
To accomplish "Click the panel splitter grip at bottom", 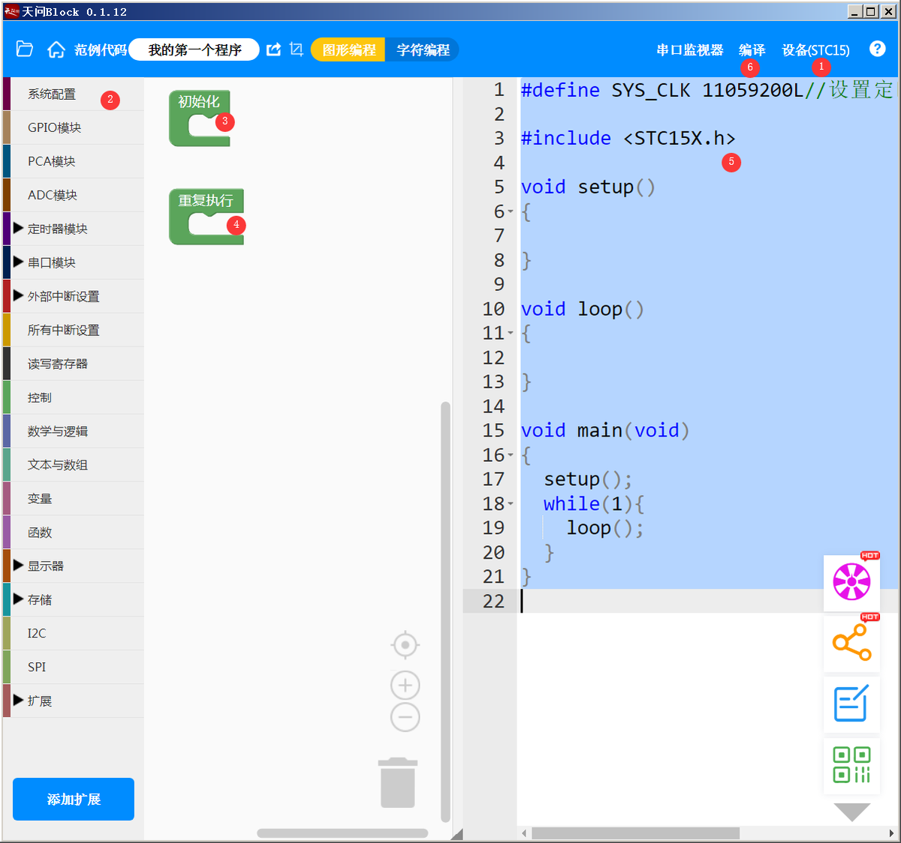I will pyautogui.click(x=457, y=834).
